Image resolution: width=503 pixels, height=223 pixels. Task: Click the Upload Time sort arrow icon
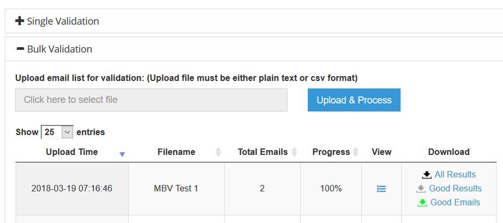pos(122,154)
